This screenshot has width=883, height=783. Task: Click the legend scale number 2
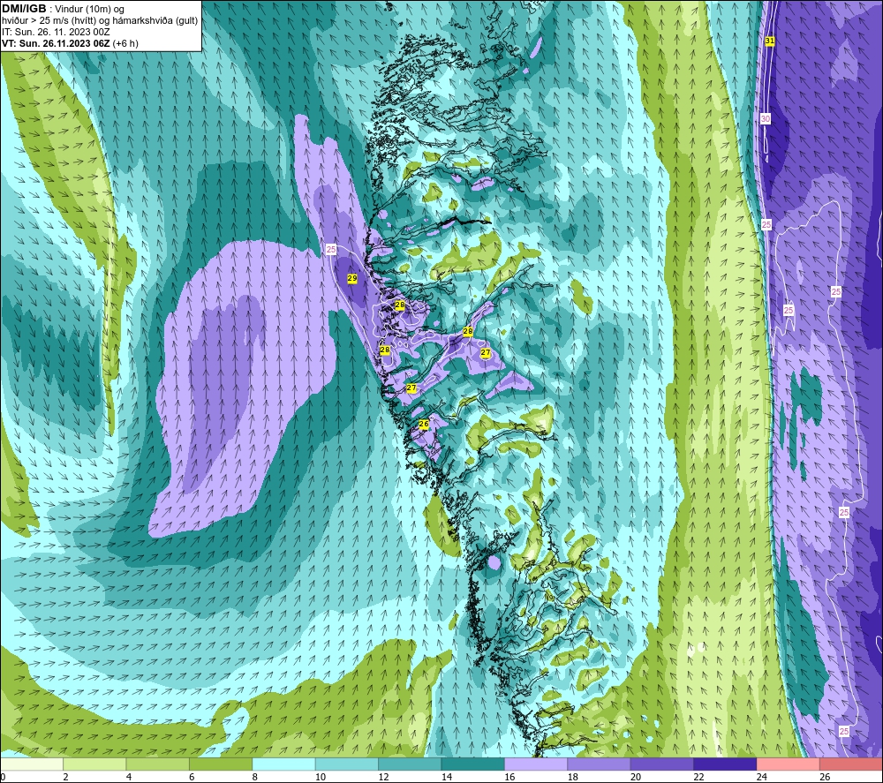pyautogui.click(x=66, y=777)
